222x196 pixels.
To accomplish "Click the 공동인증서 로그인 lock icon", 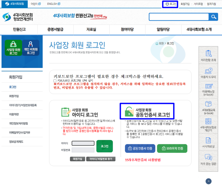I will pos(129,112).
